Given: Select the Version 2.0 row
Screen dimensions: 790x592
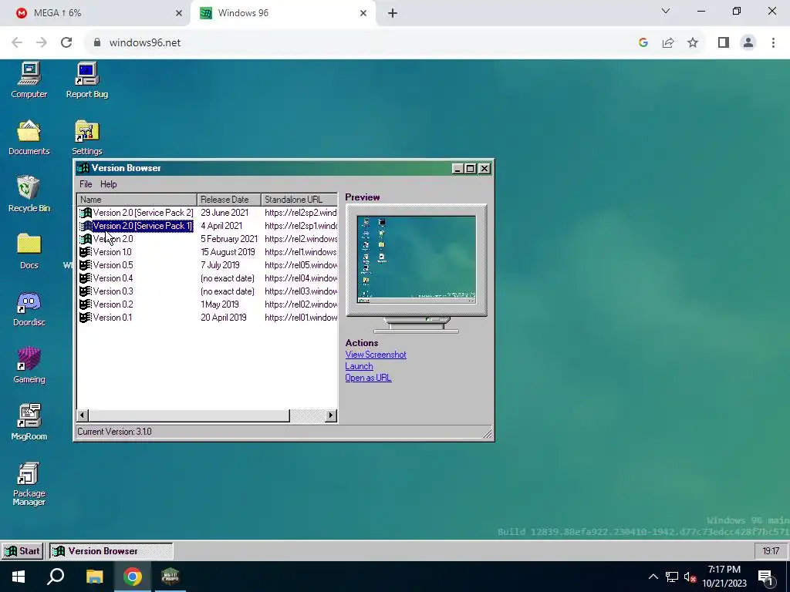Looking at the screenshot, I should [207, 239].
